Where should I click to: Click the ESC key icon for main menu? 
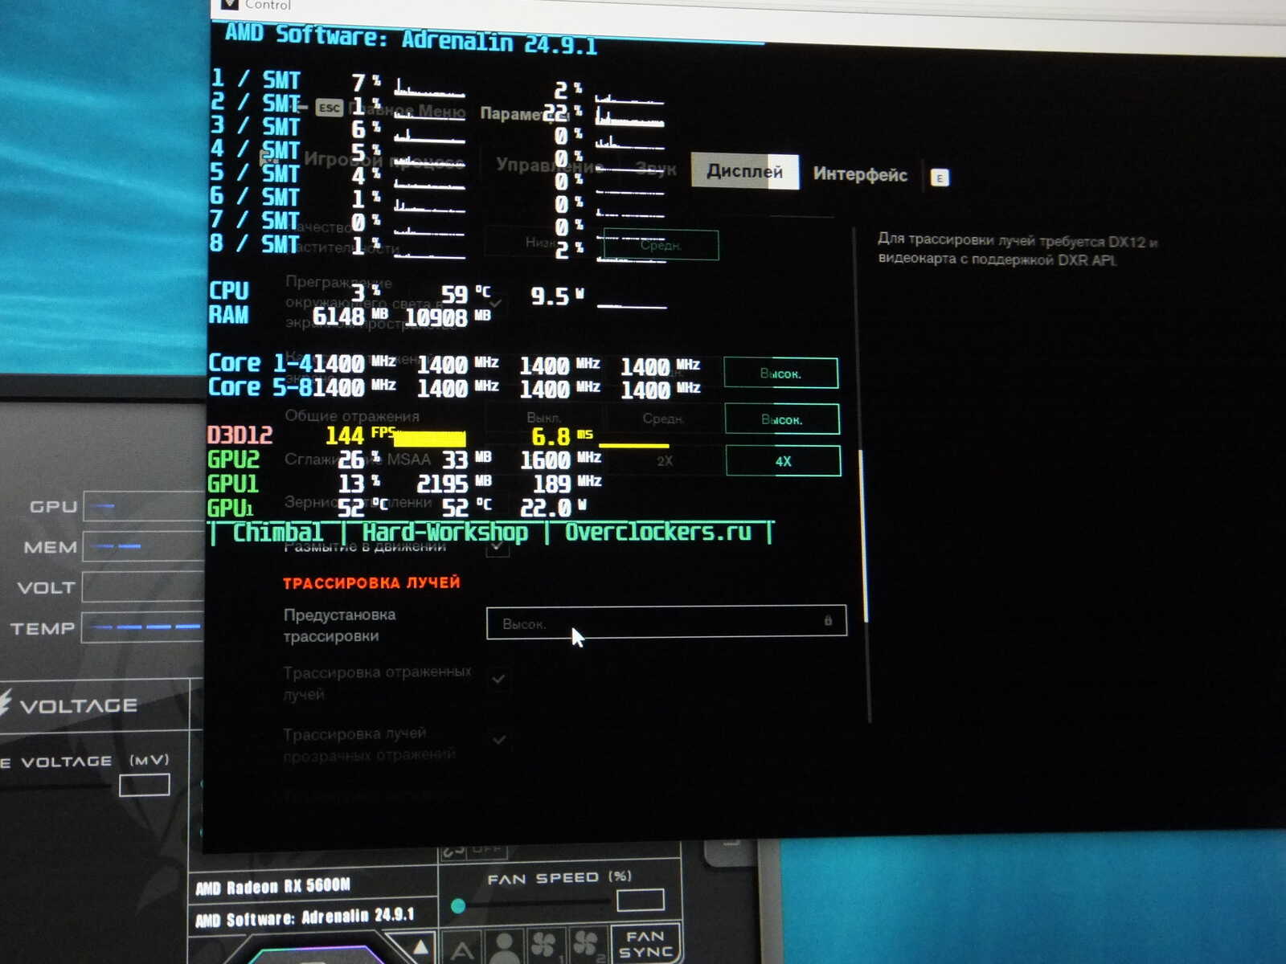[x=330, y=108]
